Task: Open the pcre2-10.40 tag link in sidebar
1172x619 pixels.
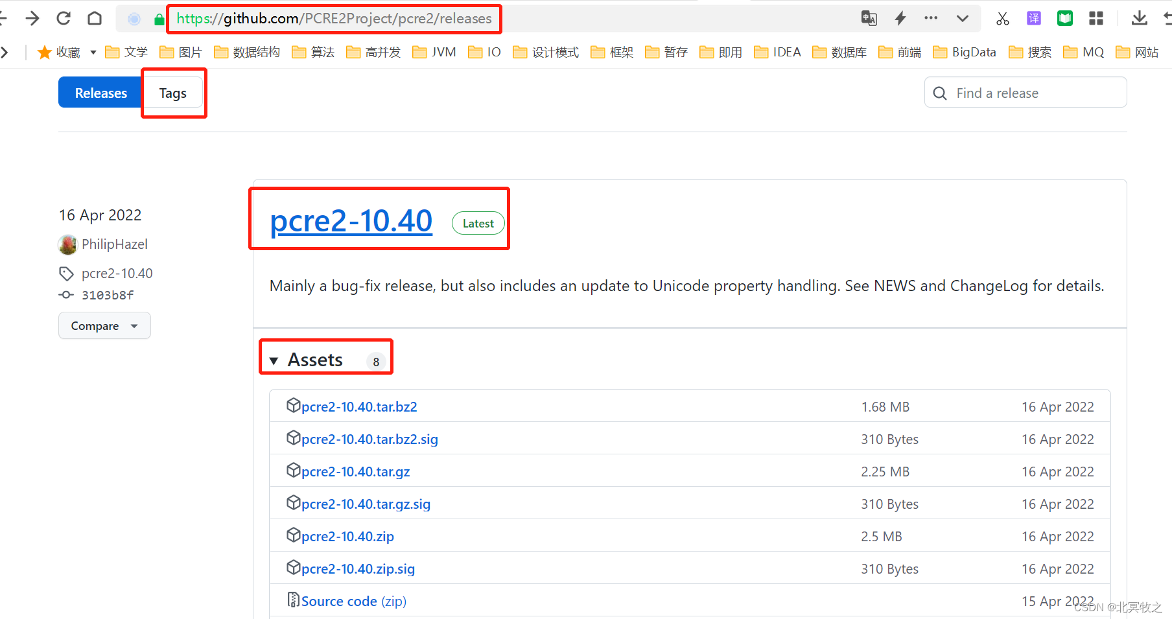Action: 117,274
